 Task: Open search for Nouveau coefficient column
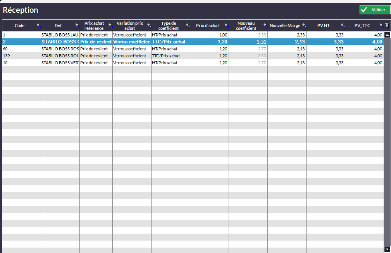point(265,25)
